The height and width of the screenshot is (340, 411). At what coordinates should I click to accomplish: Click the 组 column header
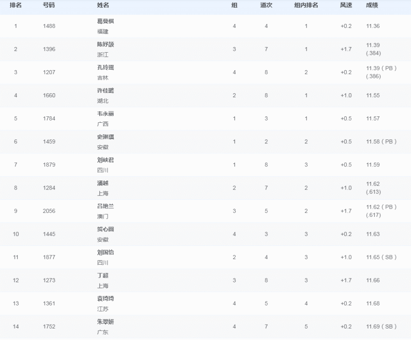tap(233, 6)
